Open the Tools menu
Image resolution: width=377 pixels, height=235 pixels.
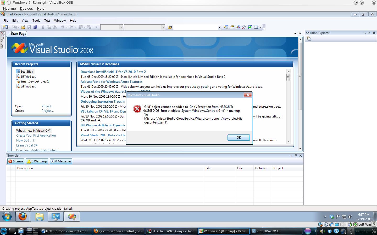(36, 21)
